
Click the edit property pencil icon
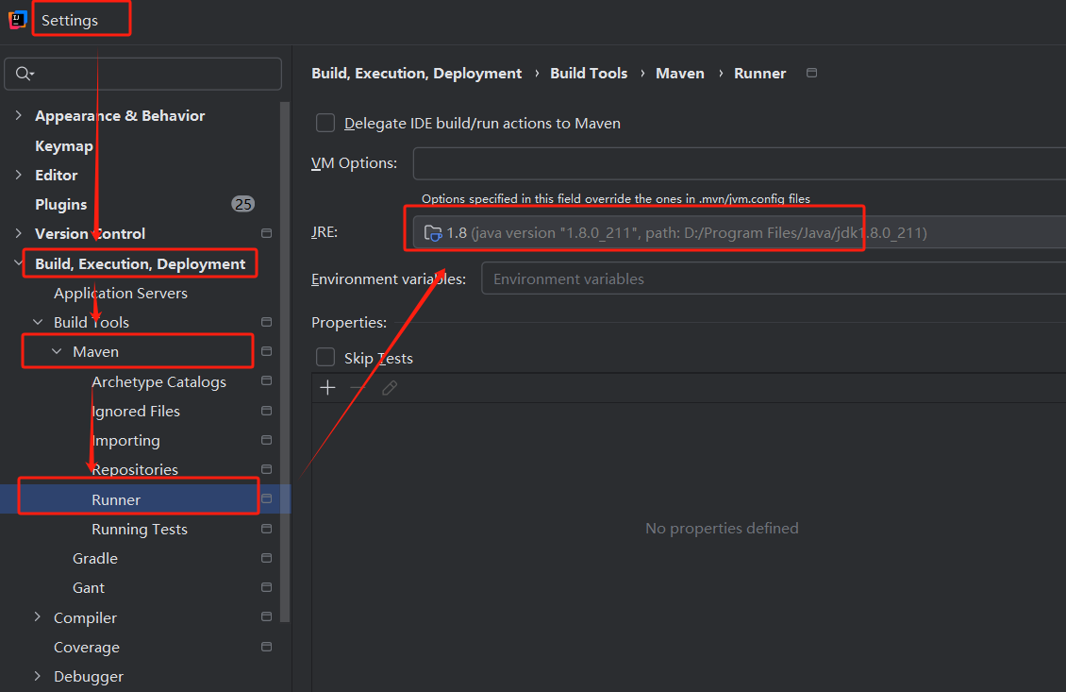[x=390, y=388]
